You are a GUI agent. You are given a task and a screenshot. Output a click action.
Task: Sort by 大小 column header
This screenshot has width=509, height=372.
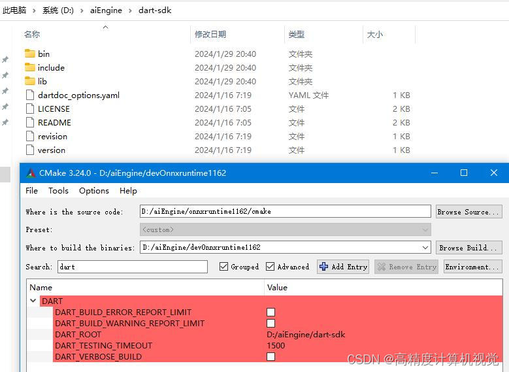point(374,34)
